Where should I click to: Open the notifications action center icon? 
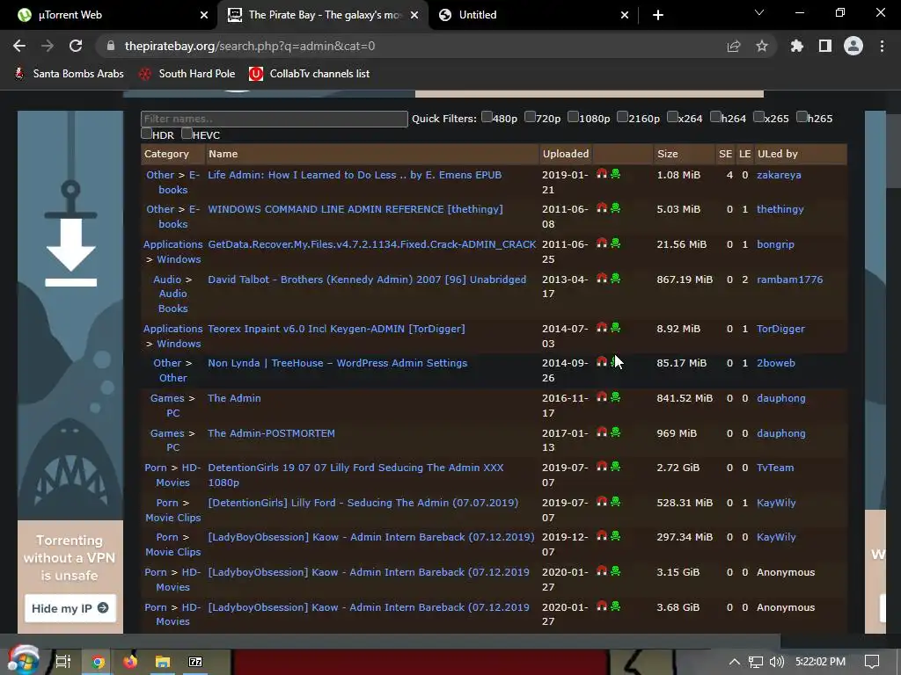[x=872, y=662]
